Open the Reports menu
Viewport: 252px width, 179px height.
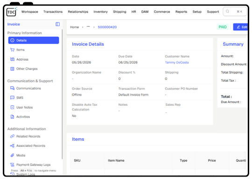coord(181,12)
